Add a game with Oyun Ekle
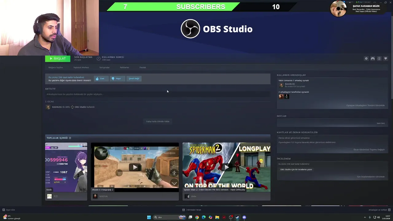 (x=9, y=210)
